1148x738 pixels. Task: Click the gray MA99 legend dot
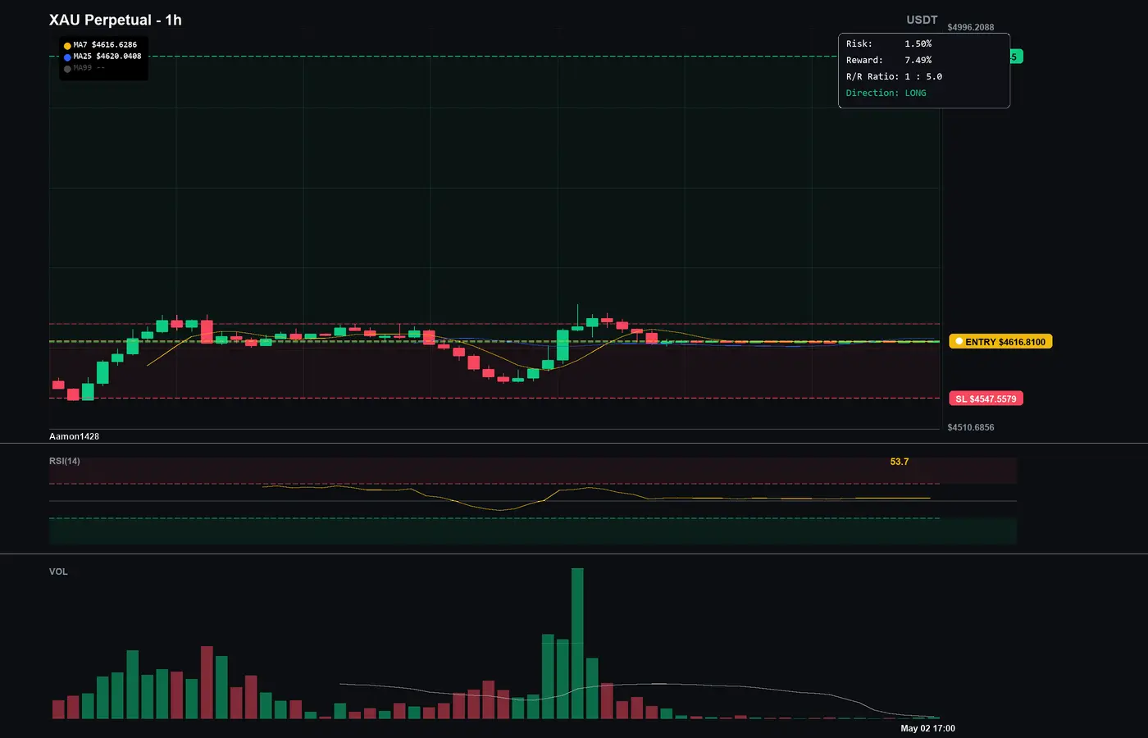67,69
